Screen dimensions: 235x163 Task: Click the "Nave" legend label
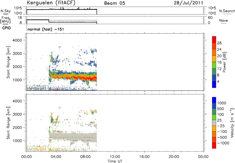click(x=224, y=20)
